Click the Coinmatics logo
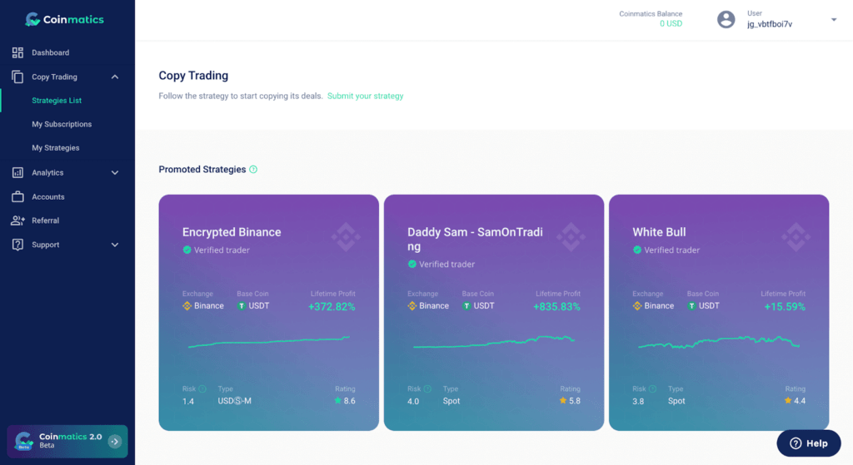The width and height of the screenshot is (853, 465). pos(64,20)
